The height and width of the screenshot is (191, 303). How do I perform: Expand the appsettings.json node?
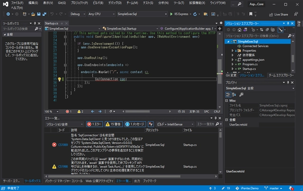[232, 60]
